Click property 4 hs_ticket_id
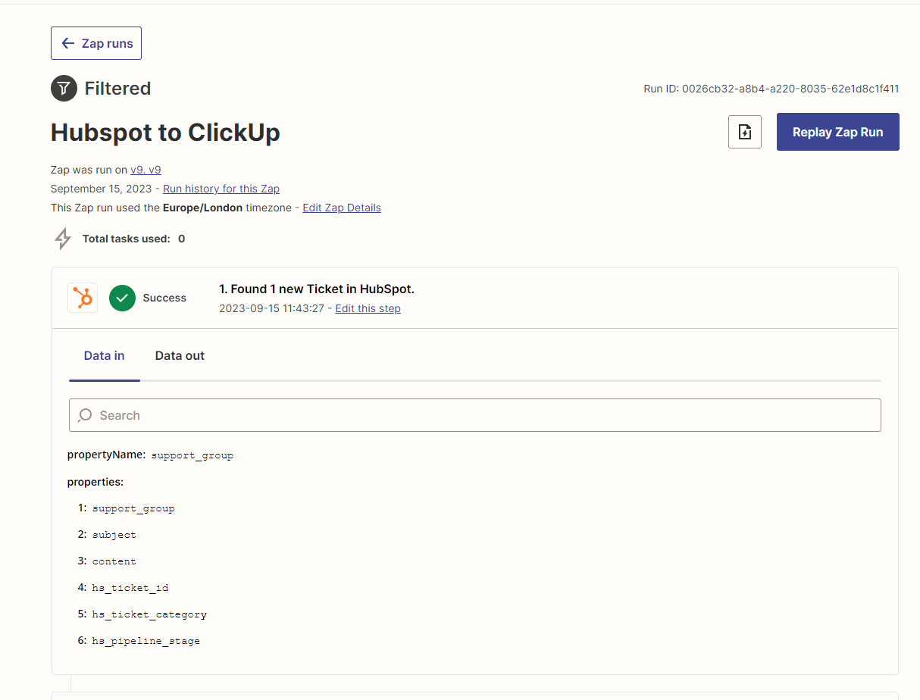920x700 pixels. pyautogui.click(x=130, y=588)
